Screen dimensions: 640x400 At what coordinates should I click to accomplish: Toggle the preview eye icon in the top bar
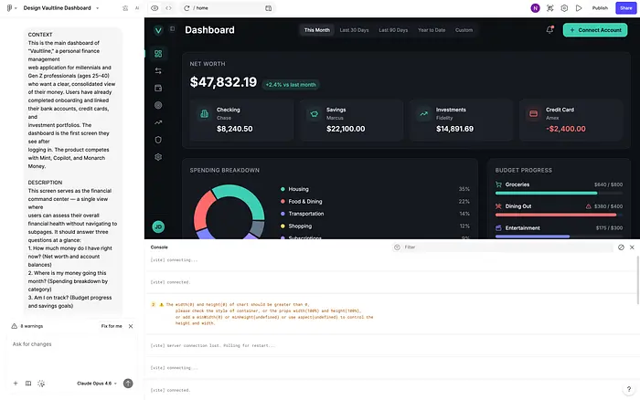pyautogui.click(x=155, y=7)
